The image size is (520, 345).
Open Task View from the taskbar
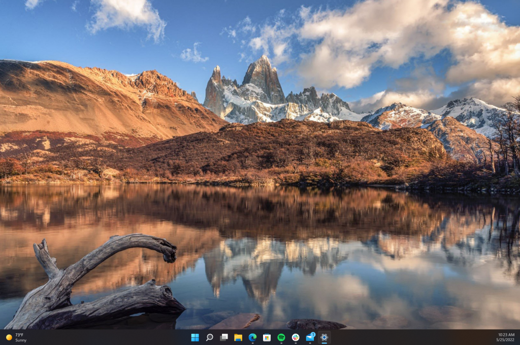click(x=224, y=337)
